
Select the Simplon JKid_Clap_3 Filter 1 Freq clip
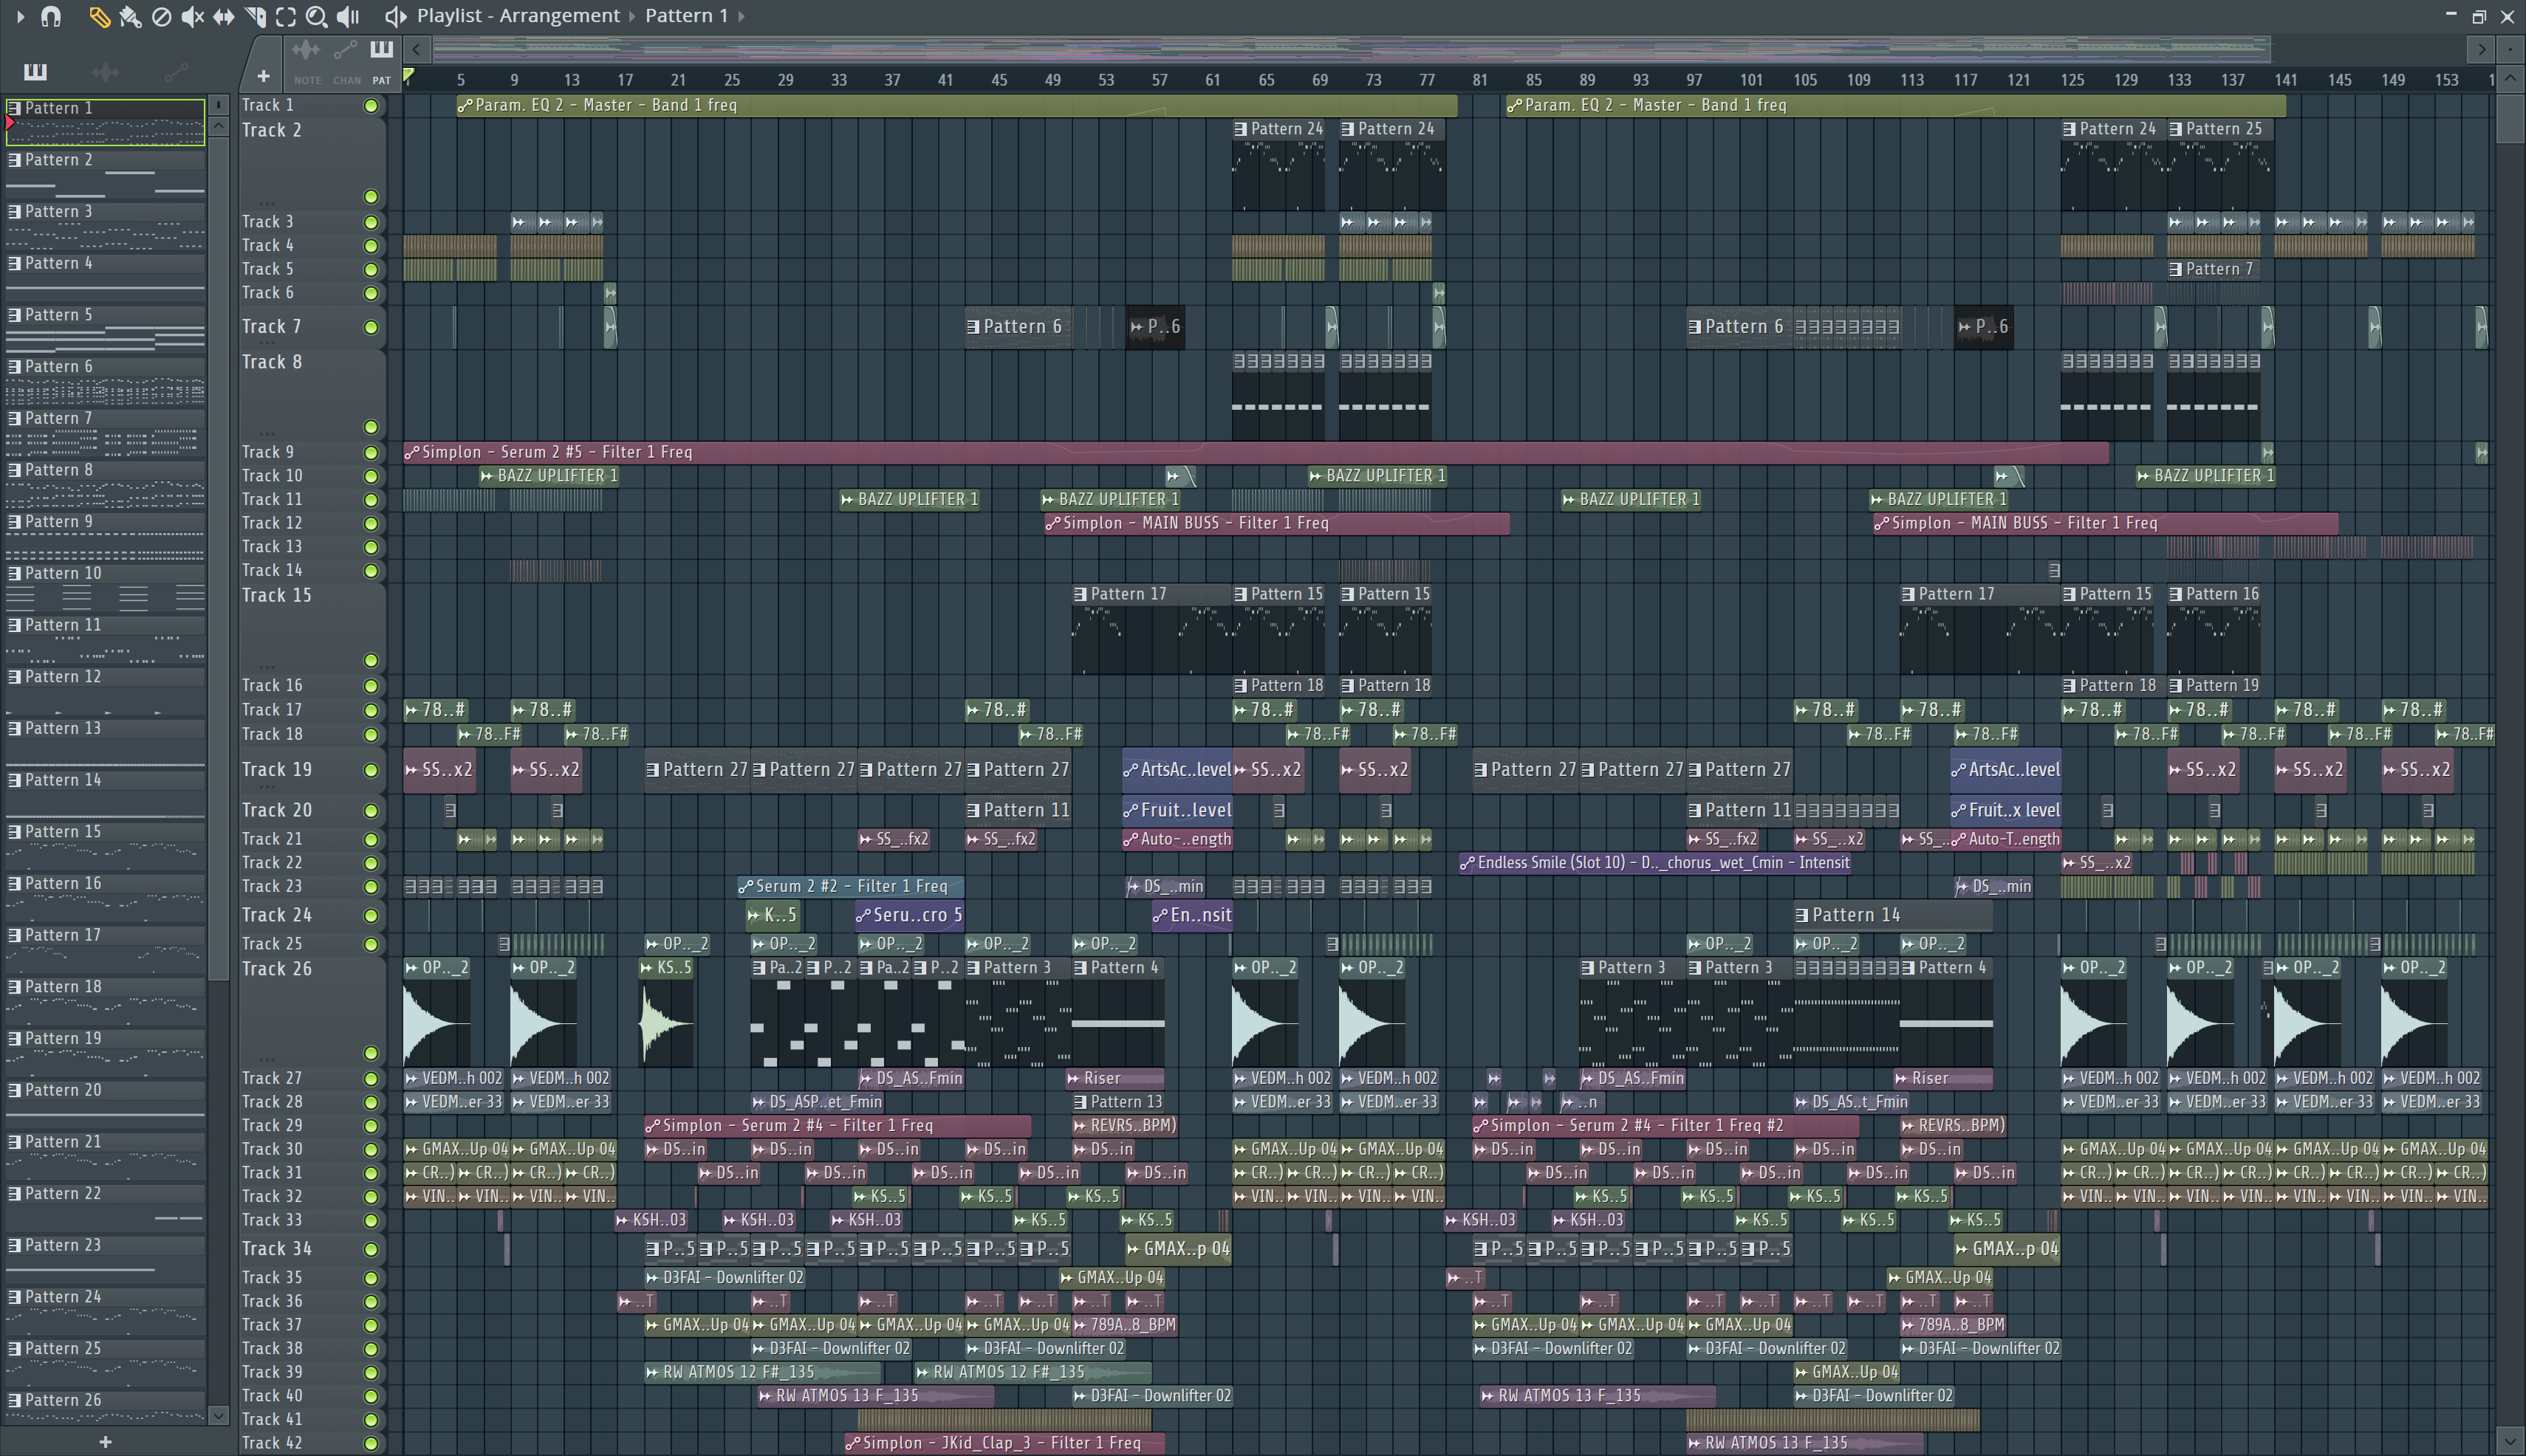[1004, 1443]
